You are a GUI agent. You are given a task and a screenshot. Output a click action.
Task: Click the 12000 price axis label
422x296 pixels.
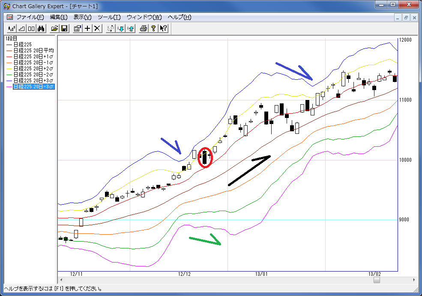click(405, 40)
